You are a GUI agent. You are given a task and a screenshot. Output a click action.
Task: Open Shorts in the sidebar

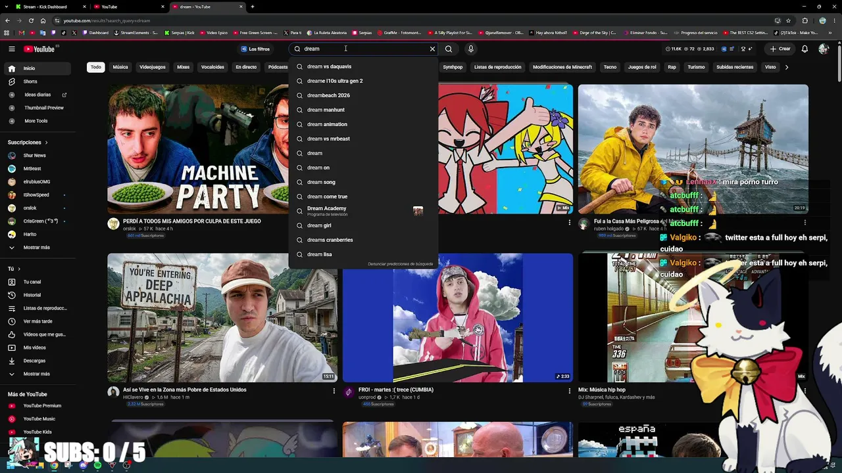click(37, 81)
